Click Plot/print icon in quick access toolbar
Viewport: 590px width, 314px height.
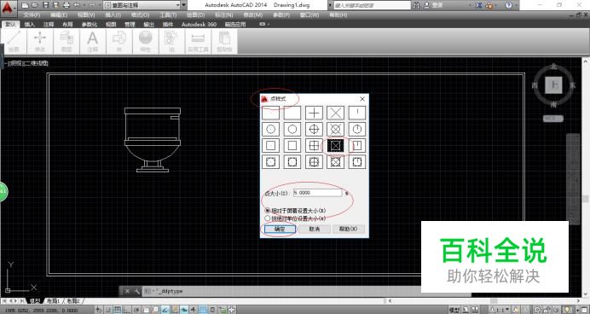point(67,5)
